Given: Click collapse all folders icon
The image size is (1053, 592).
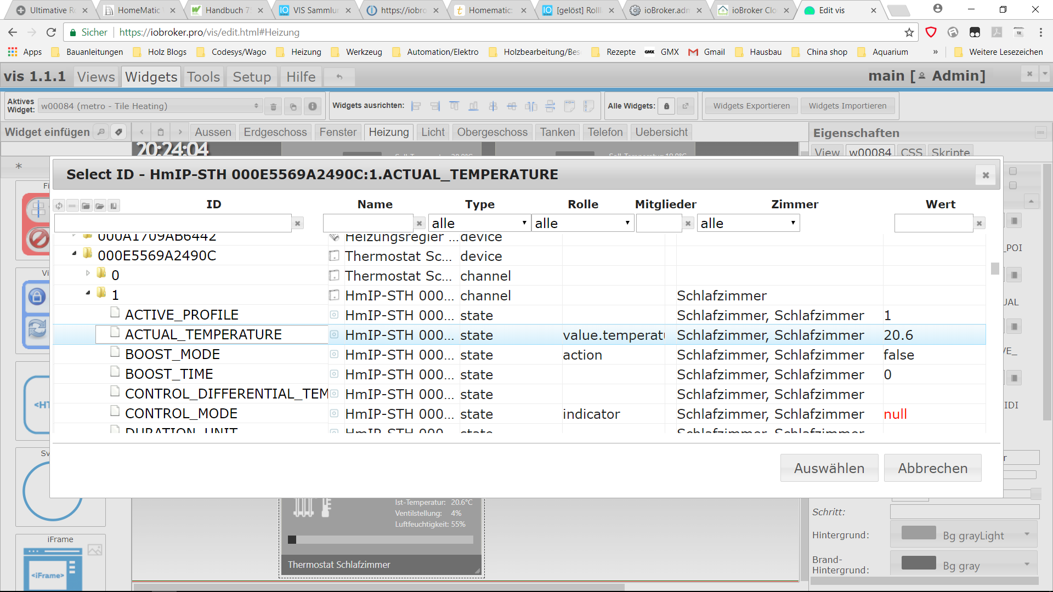Looking at the screenshot, I should click(x=86, y=206).
